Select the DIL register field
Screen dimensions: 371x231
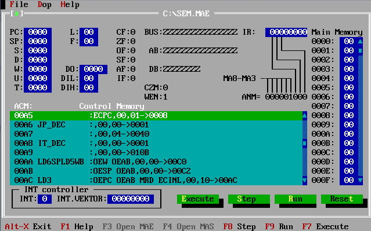tap(89, 78)
